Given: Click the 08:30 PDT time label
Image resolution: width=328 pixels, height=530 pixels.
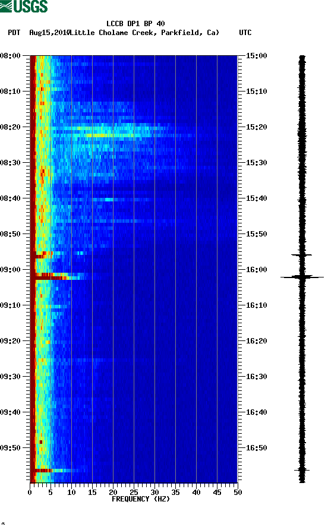Looking at the screenshot, I should [10, 163].
